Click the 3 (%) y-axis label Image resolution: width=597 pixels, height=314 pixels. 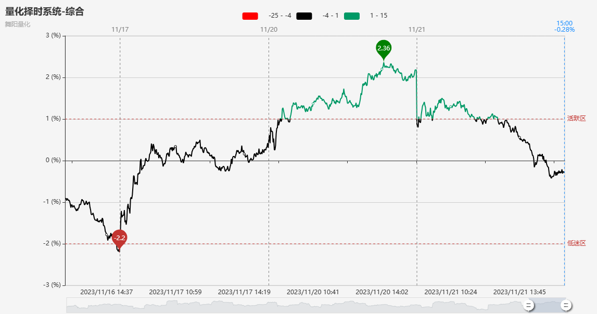tap(53, 35)
